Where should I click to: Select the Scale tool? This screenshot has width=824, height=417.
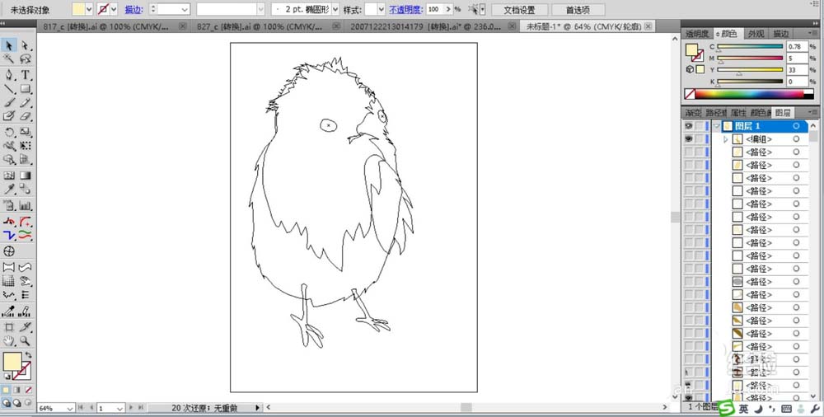(26, 132)
